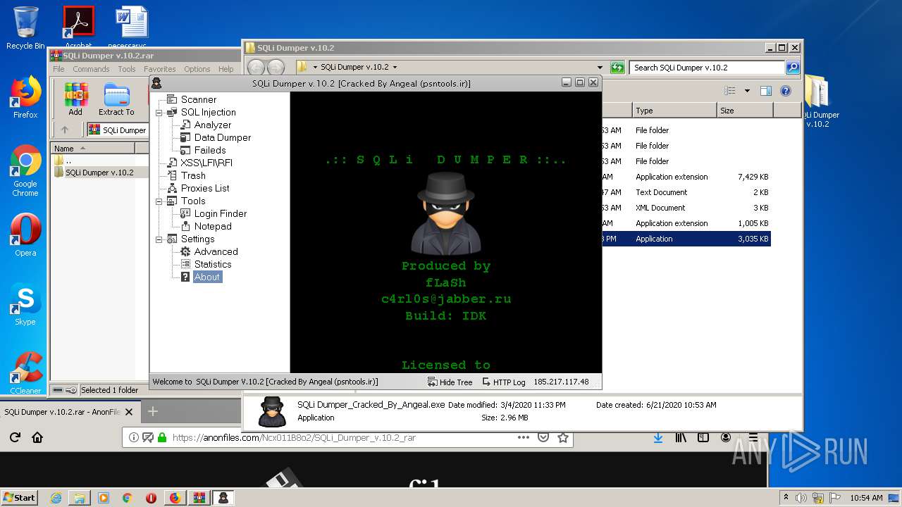Viewport: 902px width, 507px height.
Task: Open CCleaner desktop shortcut
Action: click(x=25, y=373)
